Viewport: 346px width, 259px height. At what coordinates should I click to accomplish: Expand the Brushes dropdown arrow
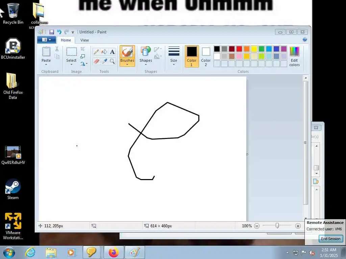127,64
